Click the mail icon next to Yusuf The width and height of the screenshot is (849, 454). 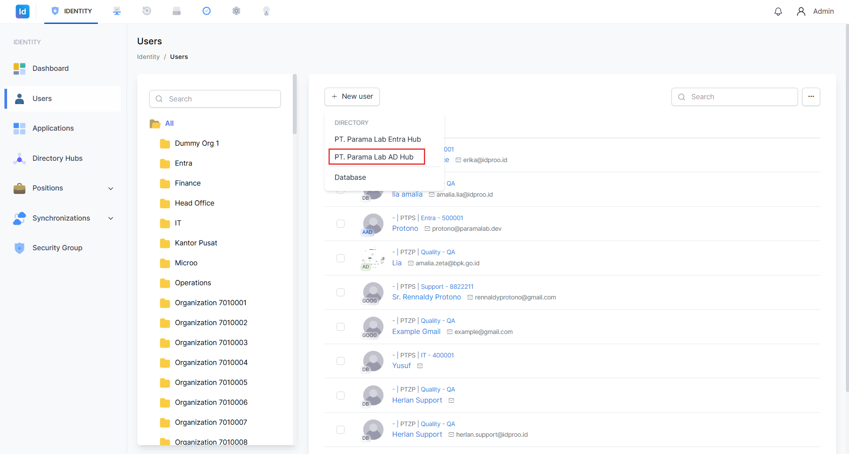pos(420,366)
